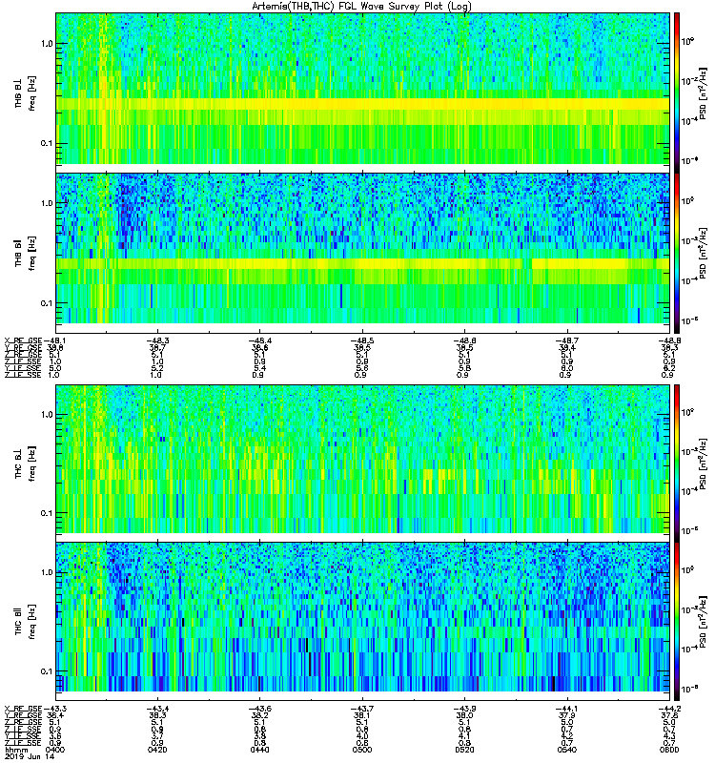Click the 0420 time label
715x763 pixels.
[x=157, y=750]
